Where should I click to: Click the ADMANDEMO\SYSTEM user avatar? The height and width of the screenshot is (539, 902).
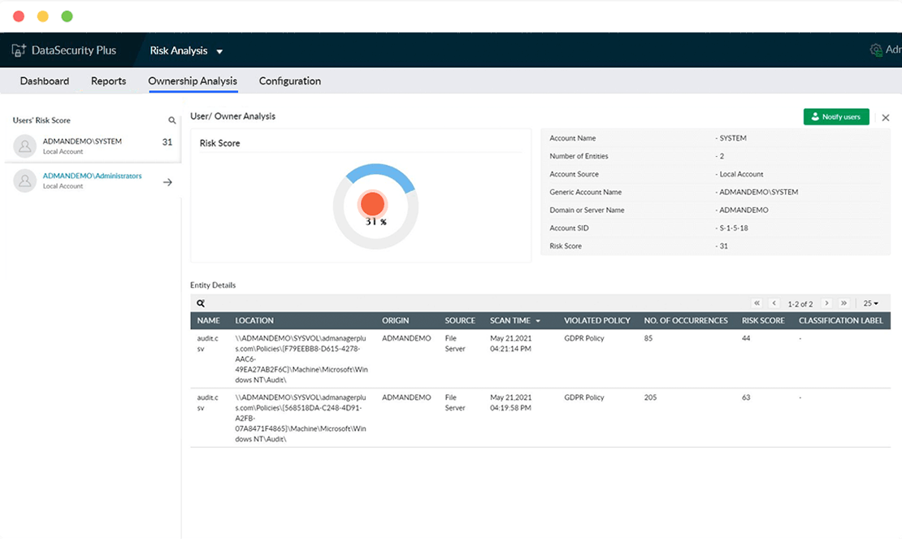click(x=25, y=146)
